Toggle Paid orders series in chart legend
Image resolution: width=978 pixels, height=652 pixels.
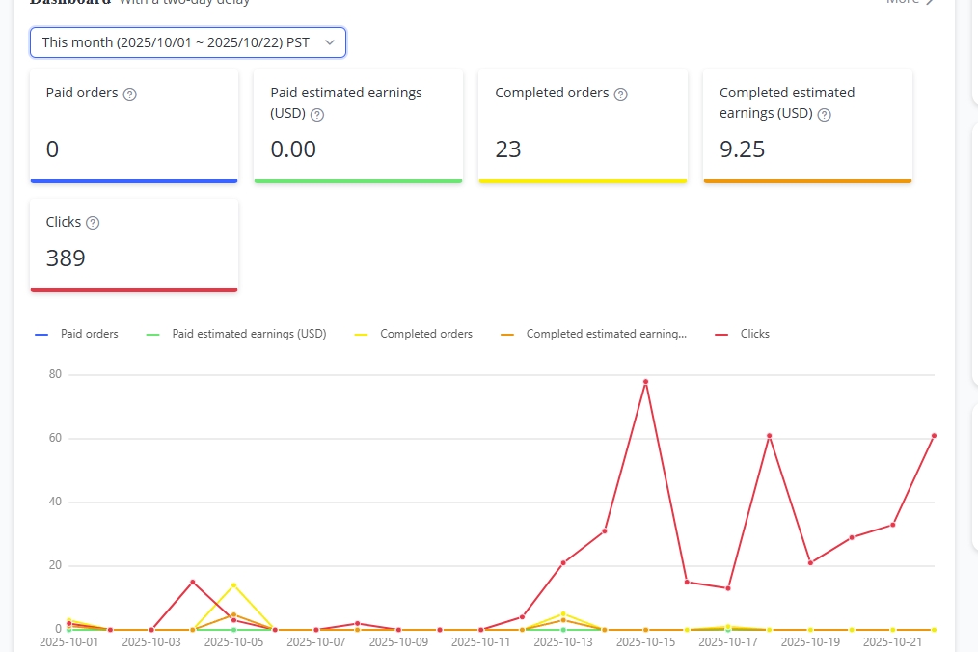point(89,334)
